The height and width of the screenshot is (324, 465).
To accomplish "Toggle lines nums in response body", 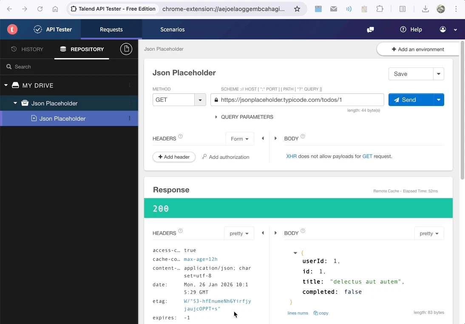I will click(298, 313).
